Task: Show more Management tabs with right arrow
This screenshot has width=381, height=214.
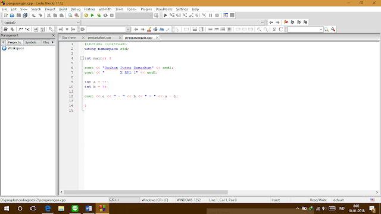Action: click(53, 42)
